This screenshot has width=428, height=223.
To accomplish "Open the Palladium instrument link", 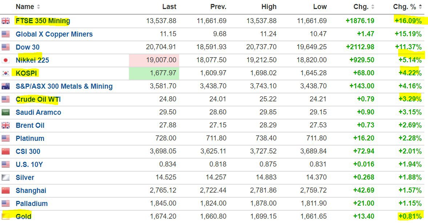I will [32, 203].
